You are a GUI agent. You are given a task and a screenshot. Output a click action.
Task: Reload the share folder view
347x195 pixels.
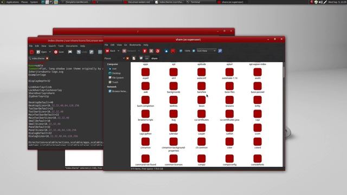[158, 51]
